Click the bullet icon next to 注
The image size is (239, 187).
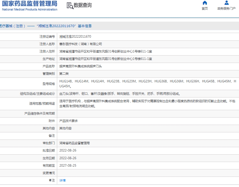pos(50,180)
